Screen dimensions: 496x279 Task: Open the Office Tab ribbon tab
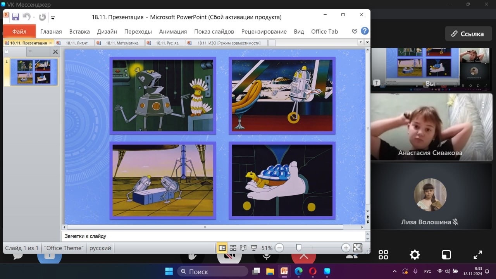tap(325, 32)
